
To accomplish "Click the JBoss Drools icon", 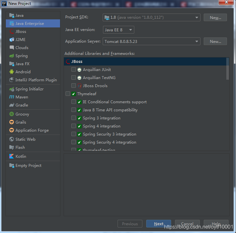I will click(79, 86).
